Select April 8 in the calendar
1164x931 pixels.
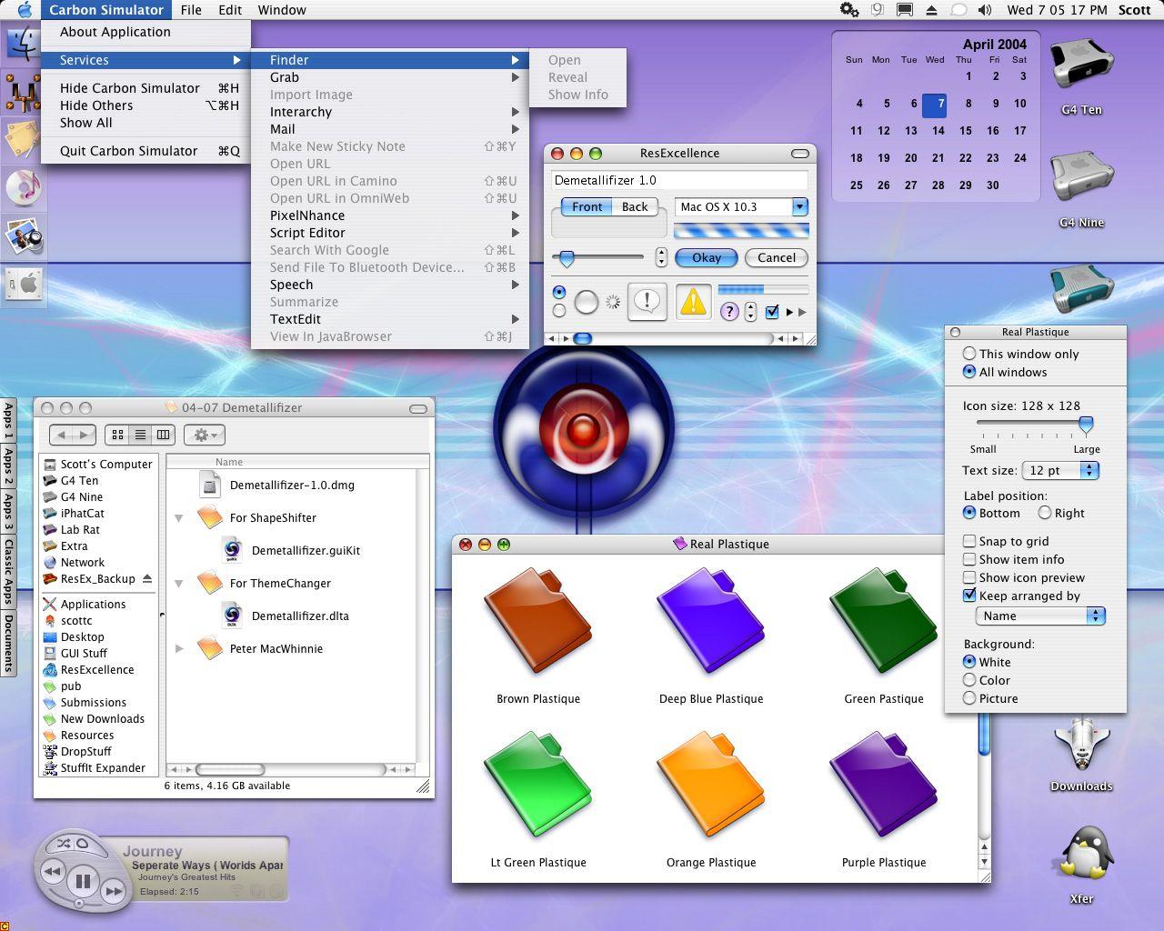pyautogui.click(x=968, y=104)
